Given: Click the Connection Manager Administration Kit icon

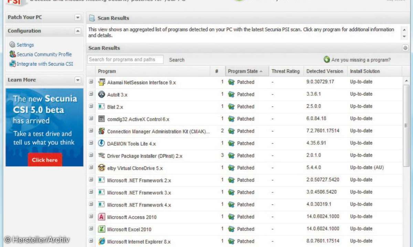Looking at the screenshot, I should 102,131.
